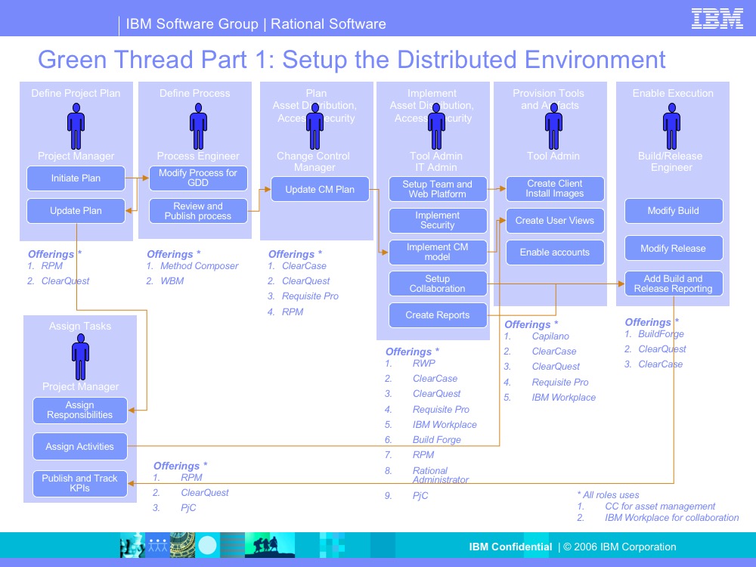Click Requisite Pro in Change Control Manager offerings
756x567 pixels.
point(310,296)
